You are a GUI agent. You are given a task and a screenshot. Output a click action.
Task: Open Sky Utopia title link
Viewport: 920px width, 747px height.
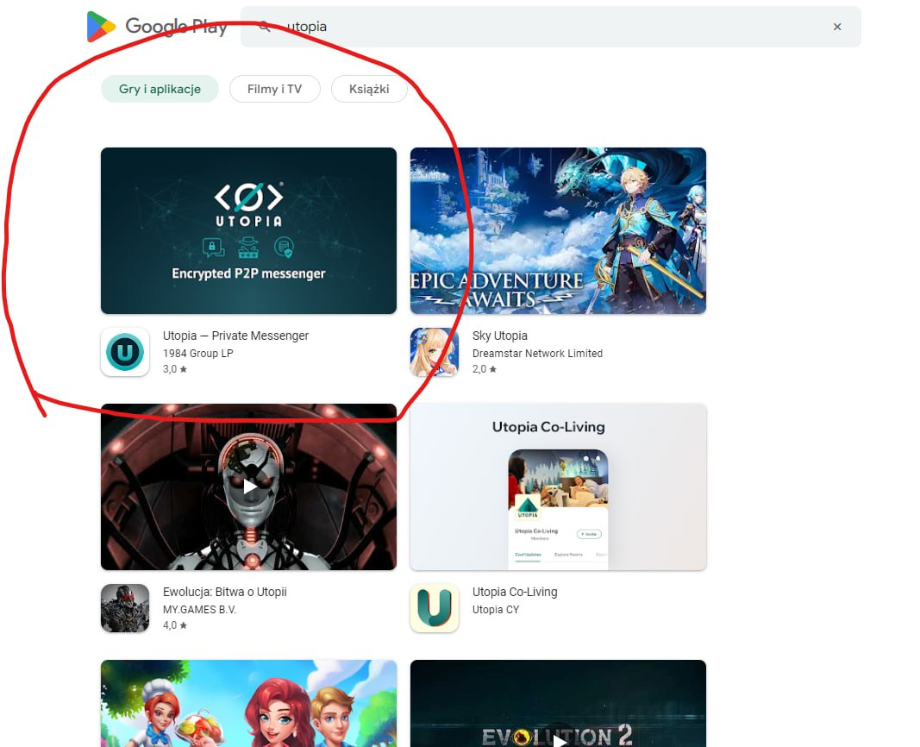coord(500,336)
